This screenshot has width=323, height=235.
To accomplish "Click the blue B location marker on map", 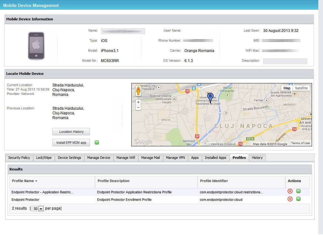I will (210, 97).
